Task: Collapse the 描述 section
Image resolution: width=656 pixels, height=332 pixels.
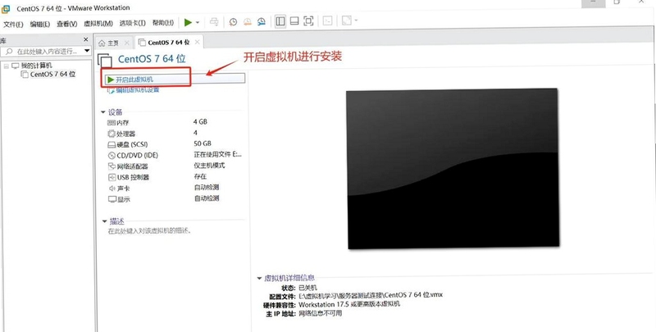Action: click(104, 221)
